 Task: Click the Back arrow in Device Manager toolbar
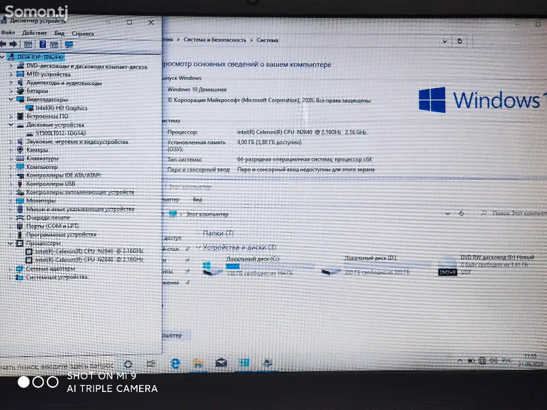click(3, 44)
